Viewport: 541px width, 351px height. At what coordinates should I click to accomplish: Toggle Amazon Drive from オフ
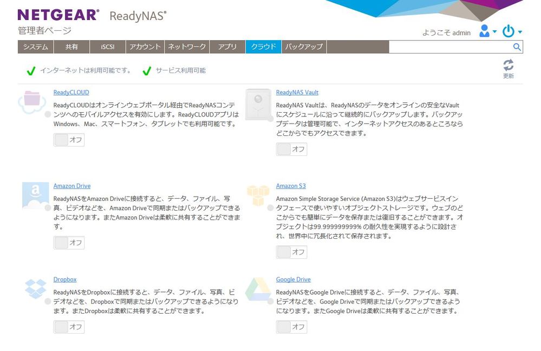69,243
